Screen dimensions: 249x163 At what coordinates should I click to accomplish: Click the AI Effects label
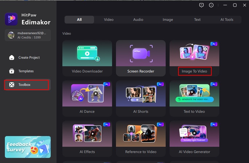[87, 152]
